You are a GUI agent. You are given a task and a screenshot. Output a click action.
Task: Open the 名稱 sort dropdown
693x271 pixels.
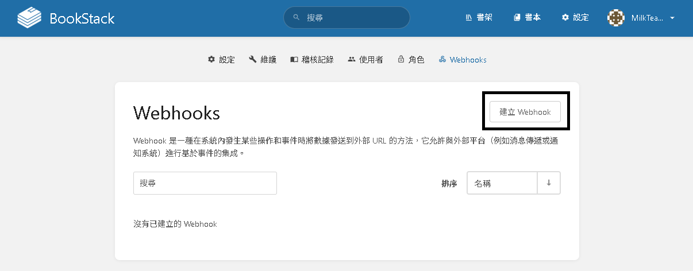click(502, 183)
